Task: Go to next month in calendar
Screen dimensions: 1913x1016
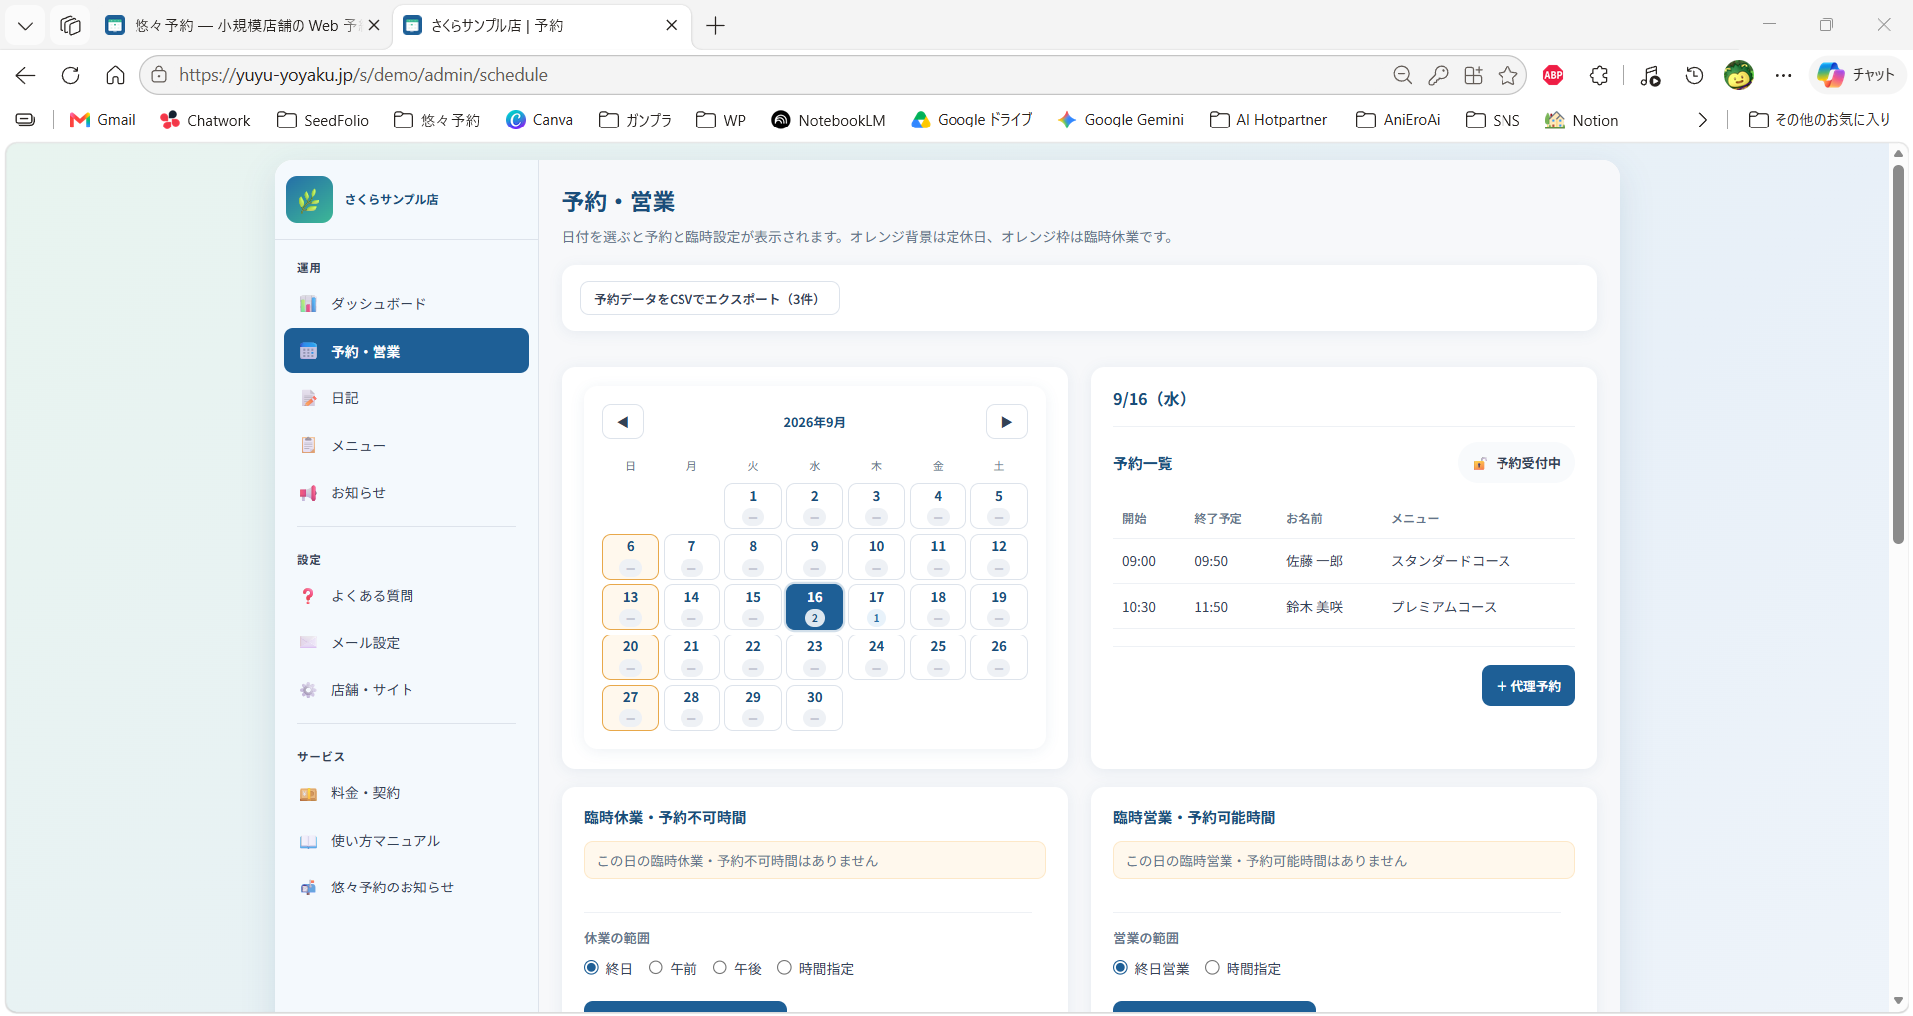Action: [1006, 422]
